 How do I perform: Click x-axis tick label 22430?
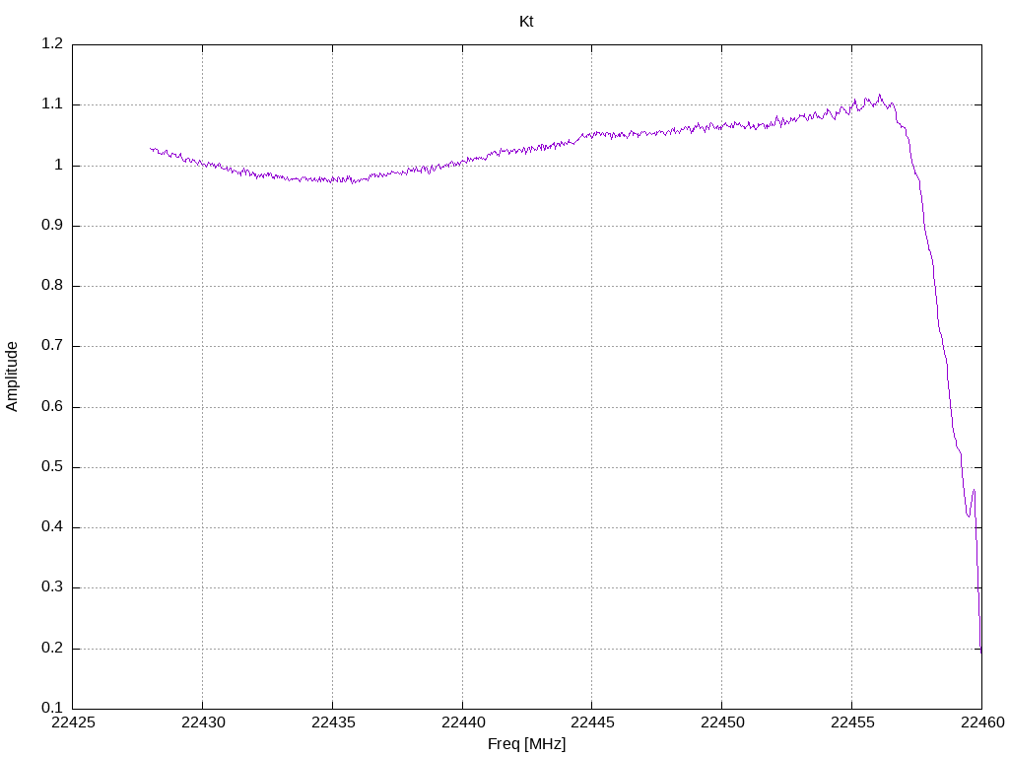pos(203,723)
